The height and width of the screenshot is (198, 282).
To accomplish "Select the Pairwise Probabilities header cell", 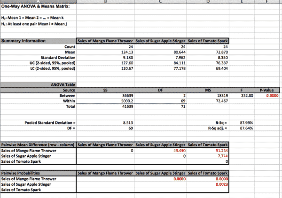I will 39,173.
